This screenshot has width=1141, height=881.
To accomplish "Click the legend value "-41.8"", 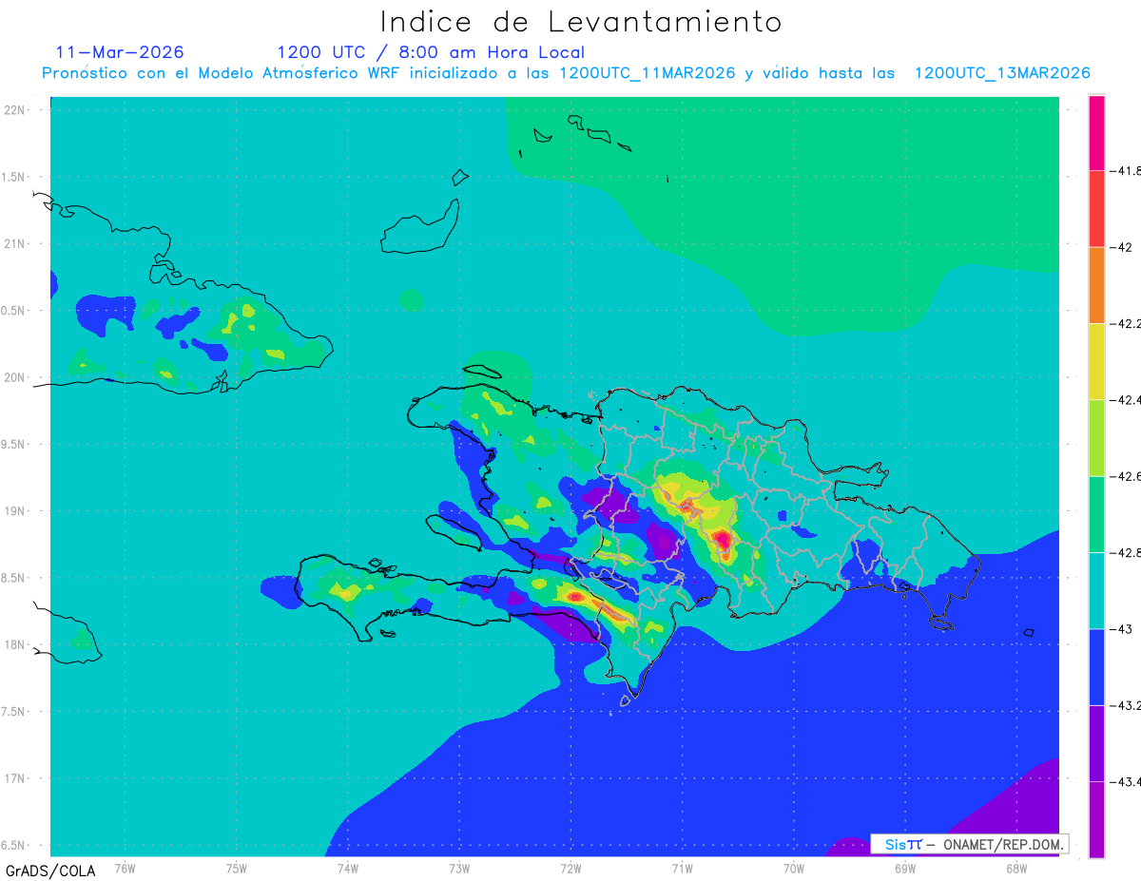I will [1126, 171].
